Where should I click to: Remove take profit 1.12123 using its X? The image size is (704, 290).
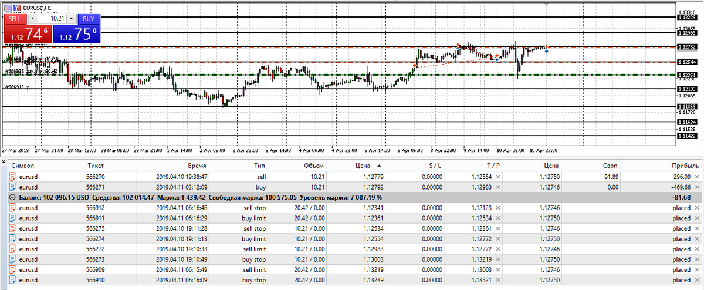coord(497,208)
